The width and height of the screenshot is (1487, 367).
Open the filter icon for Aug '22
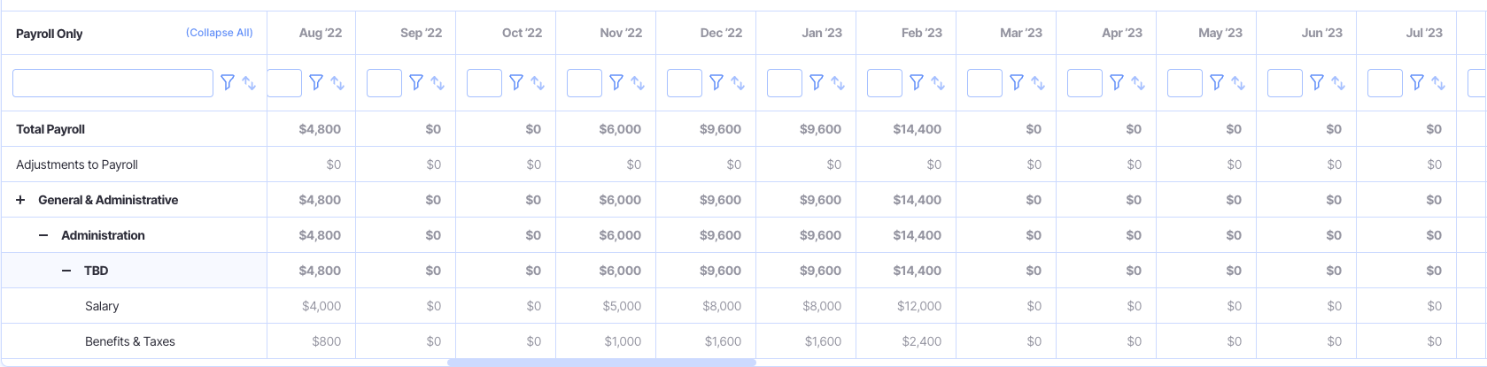[316, 82]
